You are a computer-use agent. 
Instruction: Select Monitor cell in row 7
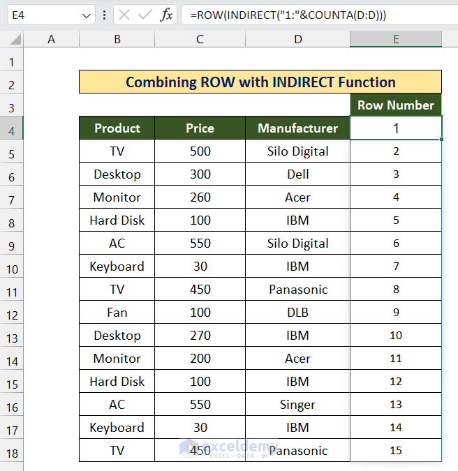point(117,197)
